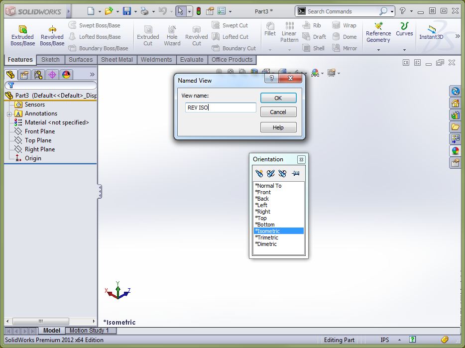Select the Reference Geometry tool
The width and height of the screenshot is (465, 348).
pos(378,33)
